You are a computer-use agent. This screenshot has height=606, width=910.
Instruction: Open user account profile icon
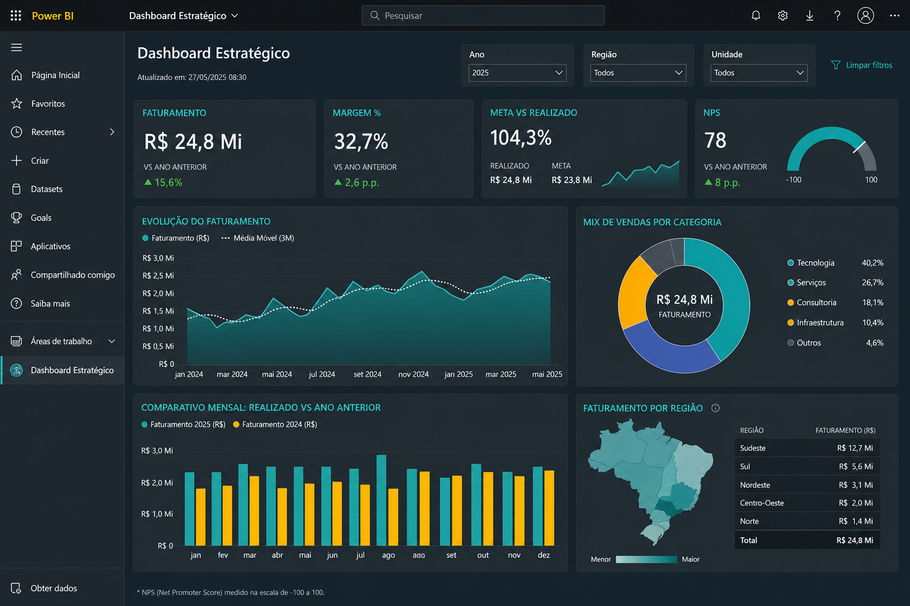coord(866,15)
